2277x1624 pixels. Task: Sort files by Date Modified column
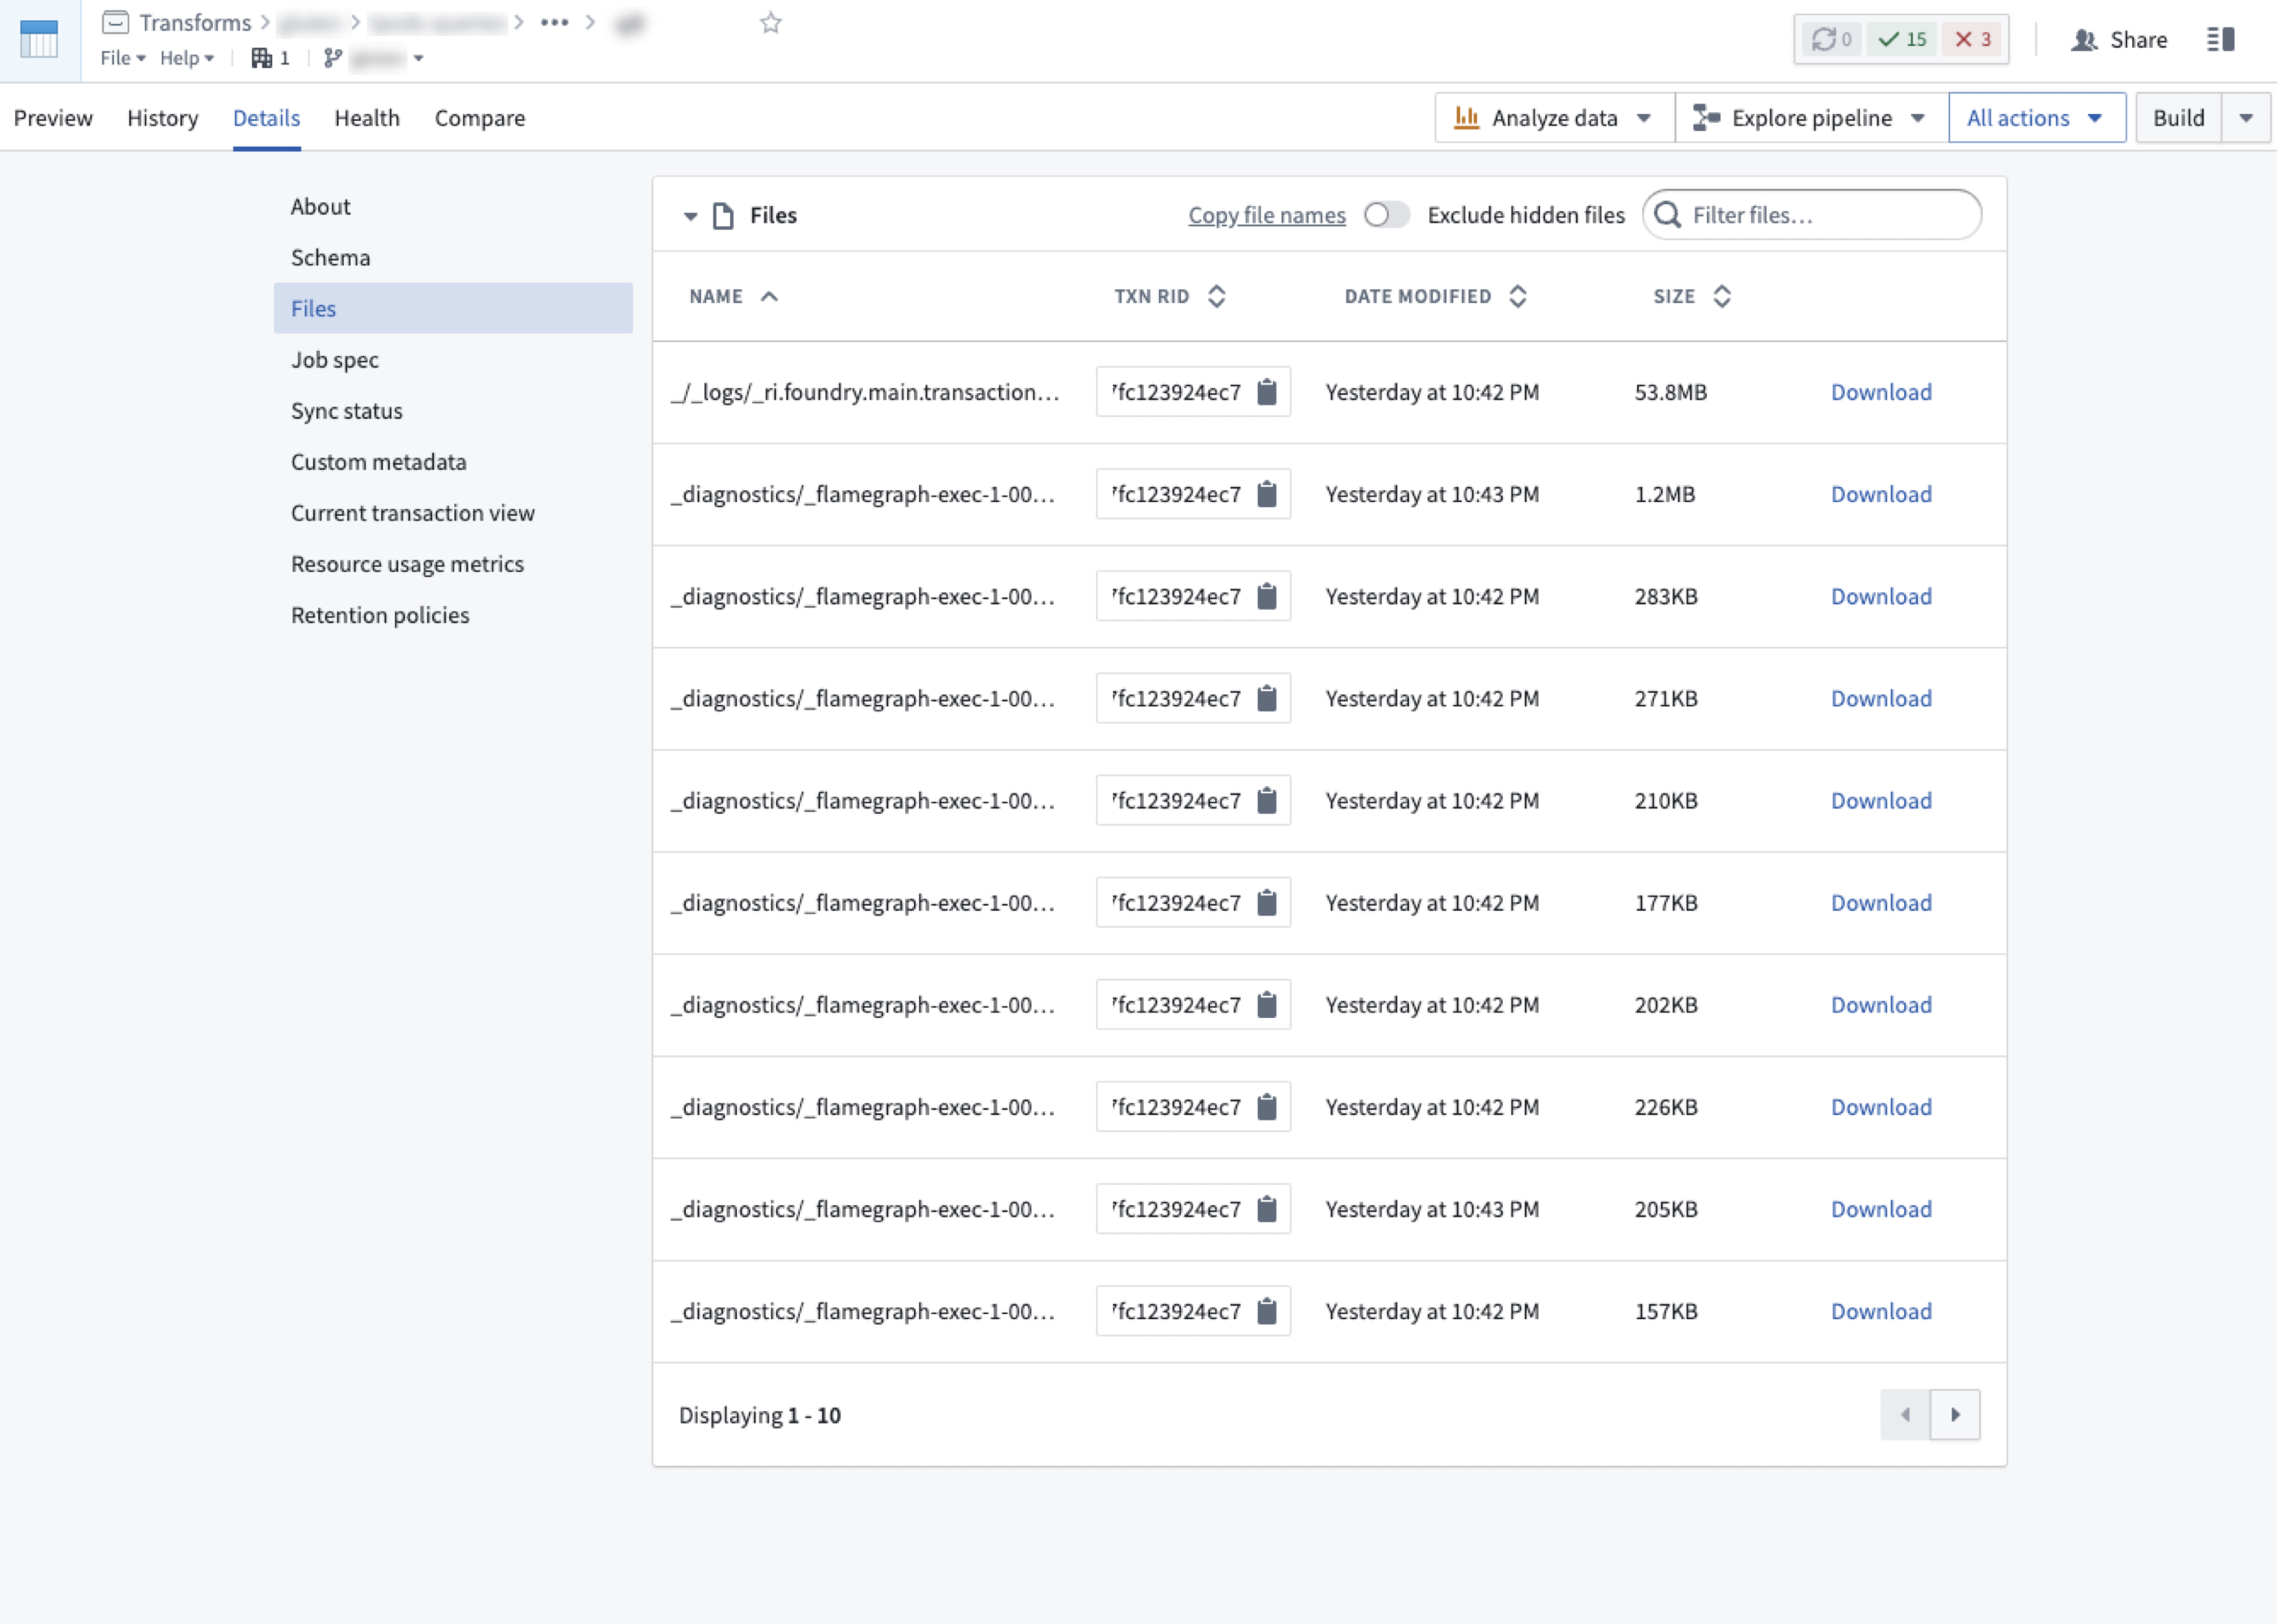pos(1435,296)
